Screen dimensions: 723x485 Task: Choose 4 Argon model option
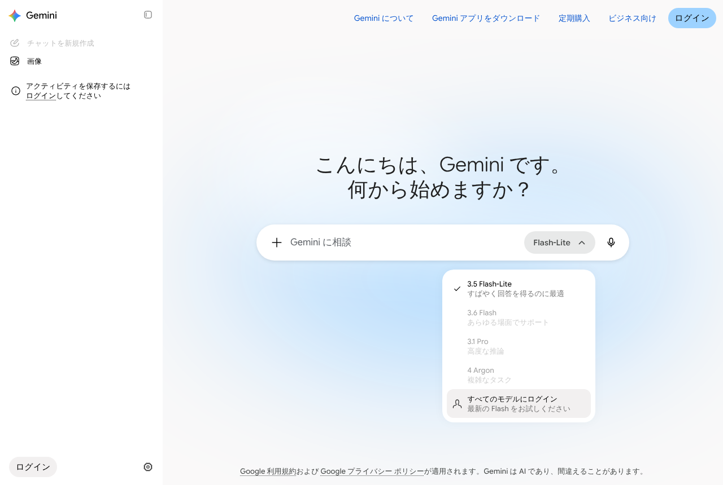click(519, 375)
